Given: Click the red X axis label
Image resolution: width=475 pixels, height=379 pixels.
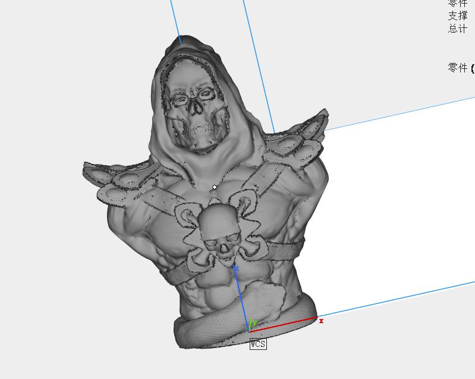Looking at the screenshot, I should (321, 321).
